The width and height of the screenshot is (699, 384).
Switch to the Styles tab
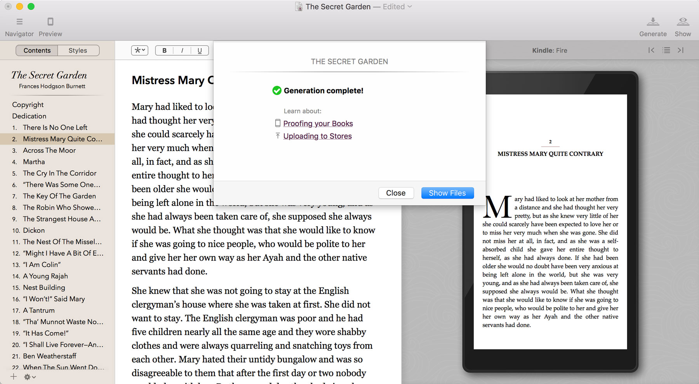click(x=78, y=50)
